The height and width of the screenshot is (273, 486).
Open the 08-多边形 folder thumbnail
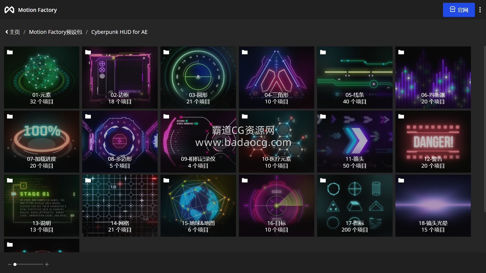pyautogui.click(x=120, y=142)
